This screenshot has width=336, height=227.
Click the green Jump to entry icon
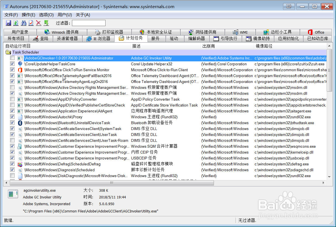(46, 23)
